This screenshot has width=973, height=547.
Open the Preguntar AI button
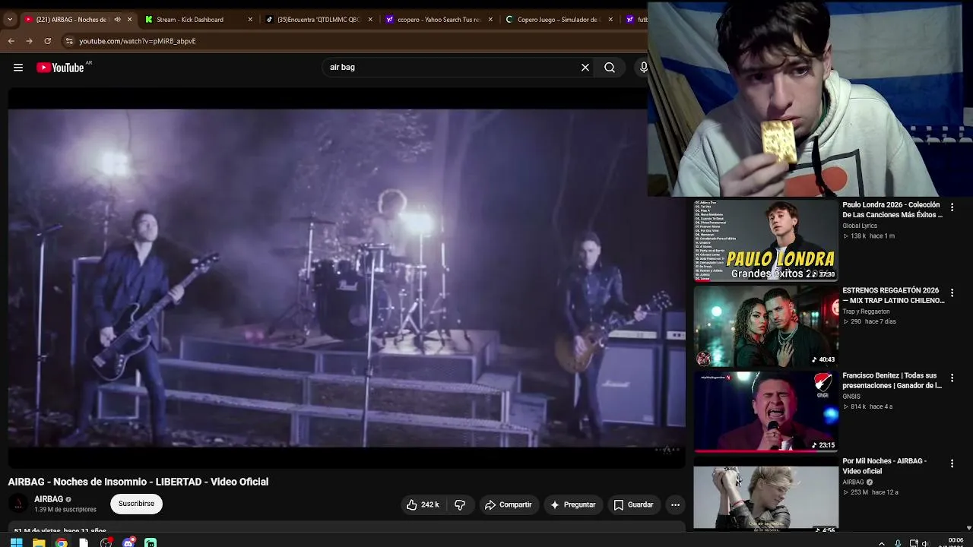tap(573, 504)
